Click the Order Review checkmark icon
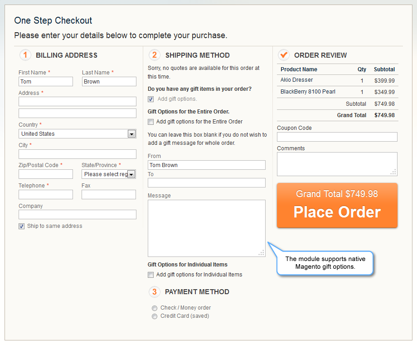The image size is (417, 345). 284,55
